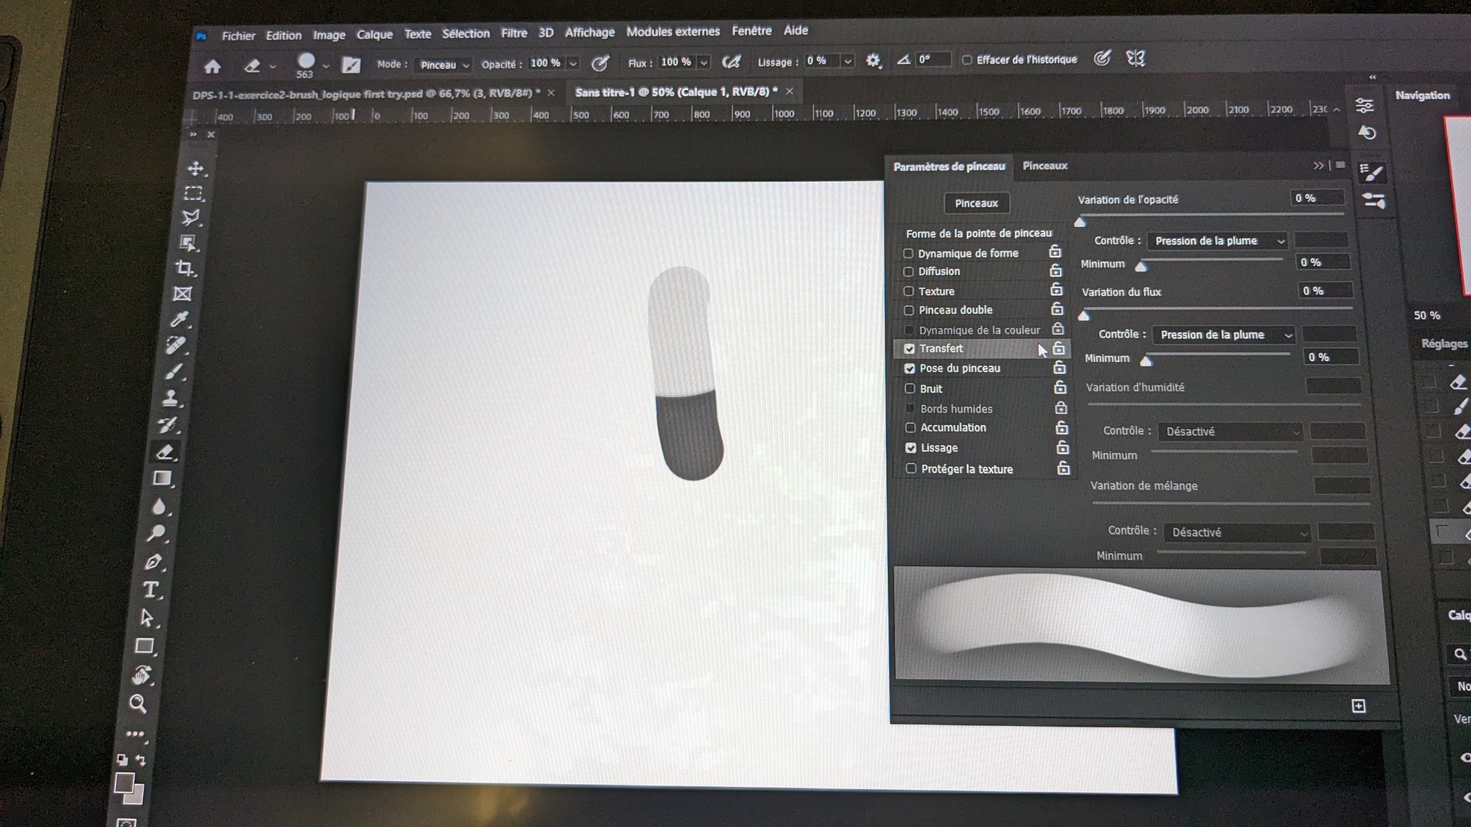Select the Horizontal Type tool
1471x827 pixels.
(x=150, y=589)
